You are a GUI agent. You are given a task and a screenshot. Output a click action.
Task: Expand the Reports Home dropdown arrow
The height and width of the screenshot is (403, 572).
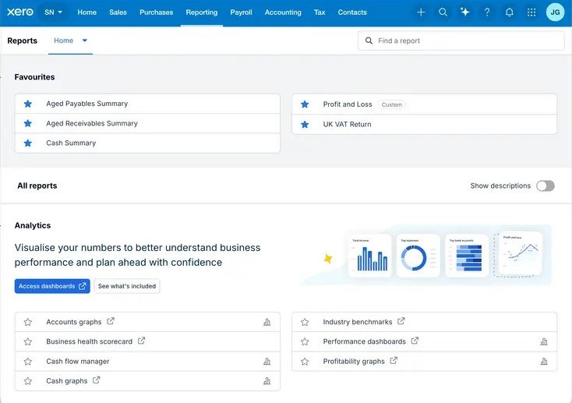click(x=85, y=41)
